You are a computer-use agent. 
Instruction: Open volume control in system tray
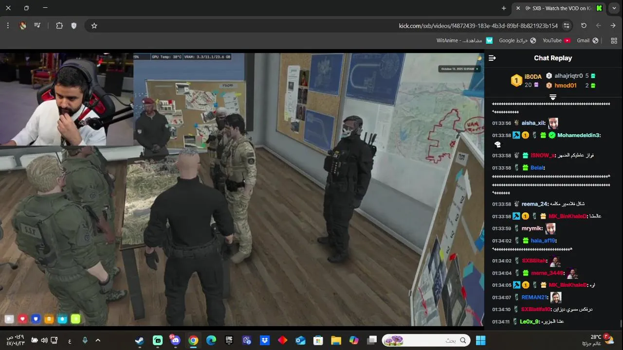click(44, 340)
